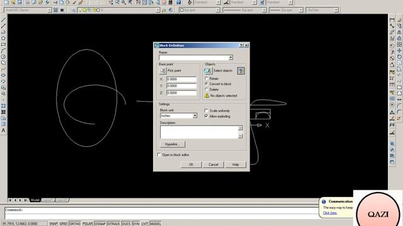Open Layer Properties Manager icon
Screen dimensions: 403x226
click(x=74, y=10)
